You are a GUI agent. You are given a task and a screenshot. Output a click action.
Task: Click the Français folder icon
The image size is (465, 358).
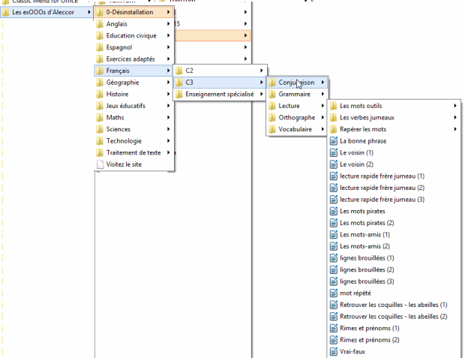[100, 71]
